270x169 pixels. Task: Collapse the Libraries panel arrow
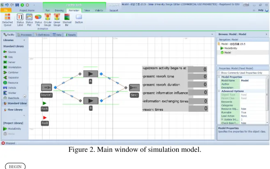click(x=24, y=40)
